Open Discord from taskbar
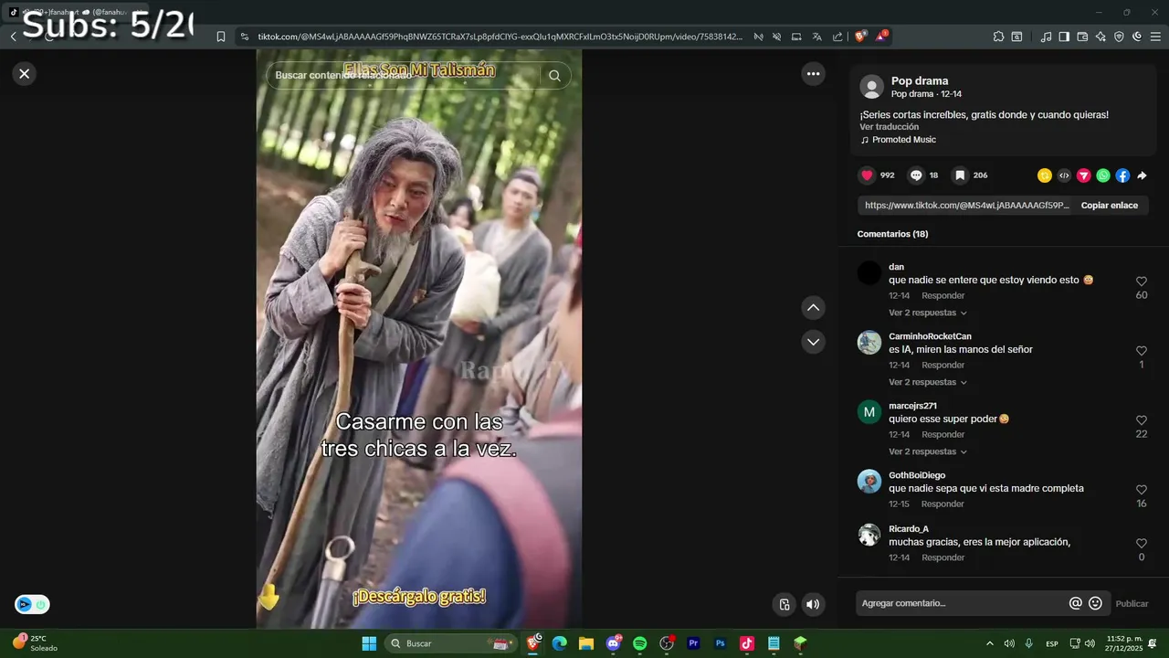 (613, 643)
